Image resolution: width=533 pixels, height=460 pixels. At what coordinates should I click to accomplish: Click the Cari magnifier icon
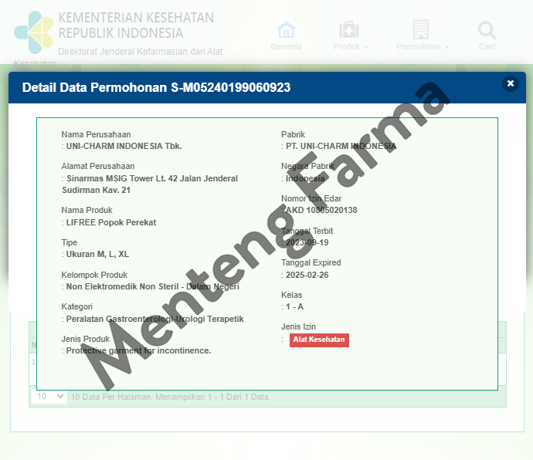click(x=487, y=30)
